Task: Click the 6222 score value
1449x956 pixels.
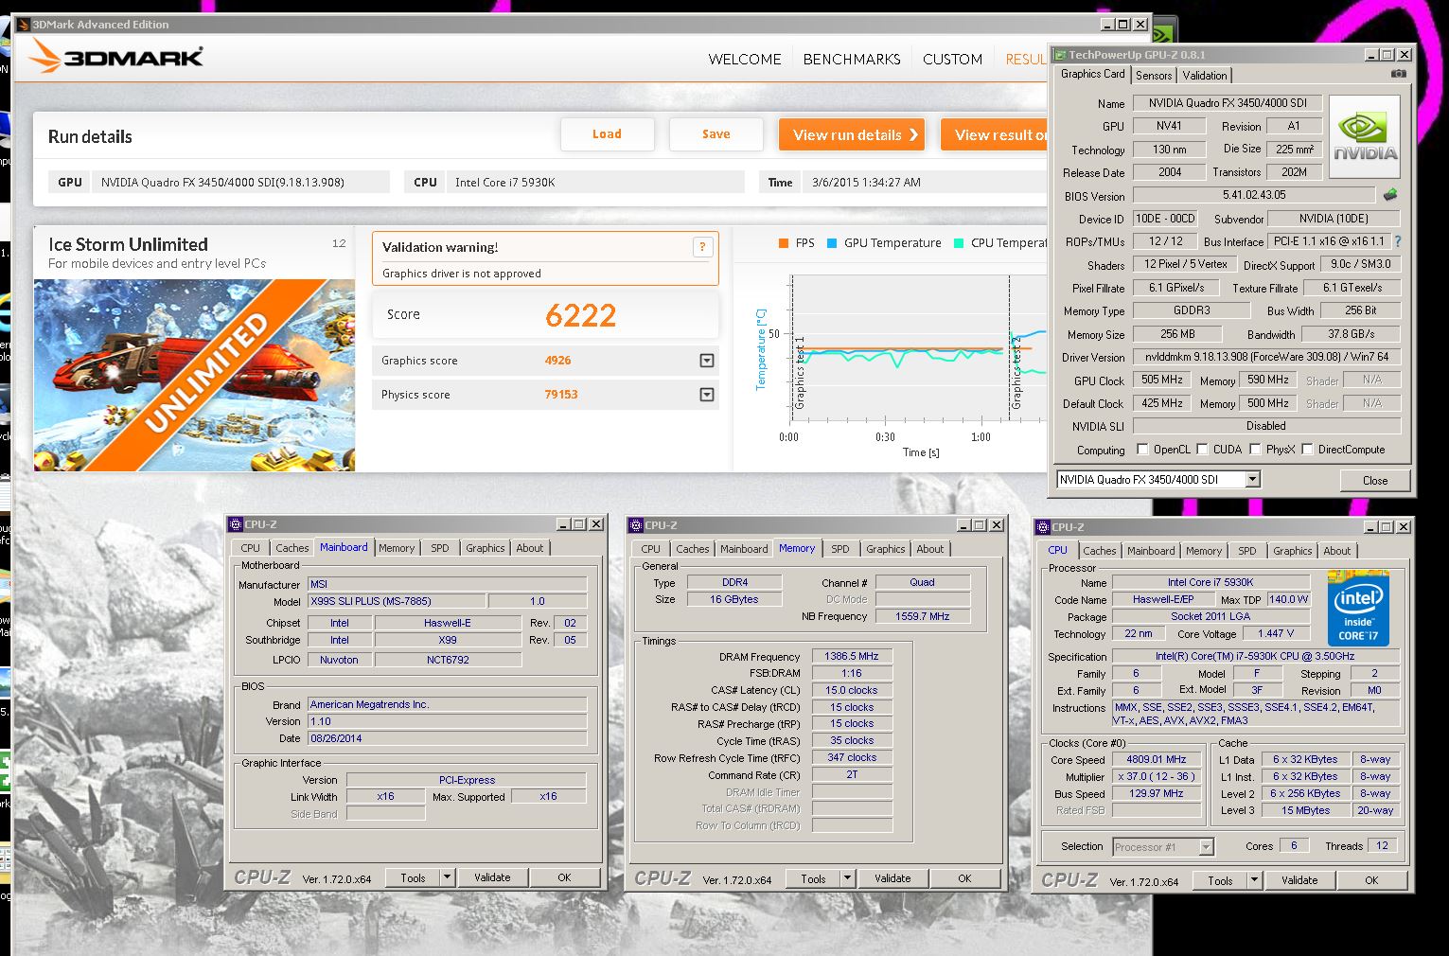Action: [x=580, y=315]
